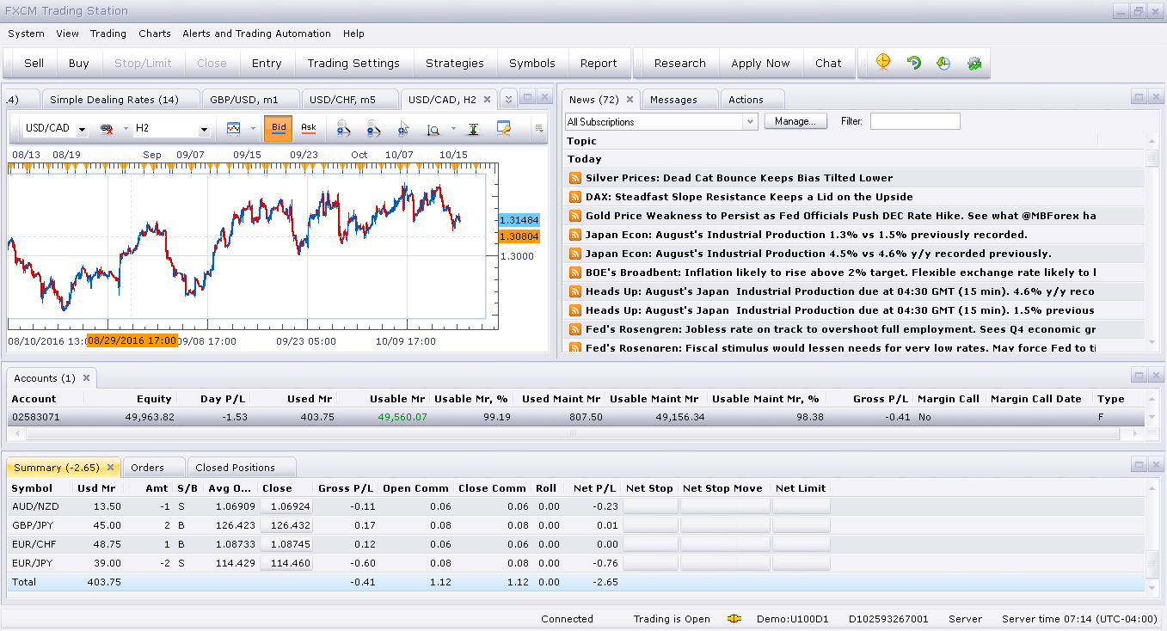The height and width of the screenshot is (631, 1167).
Task: Switch to Simple Dealing Rates (14) tab
Action: (x=120, y=100)
